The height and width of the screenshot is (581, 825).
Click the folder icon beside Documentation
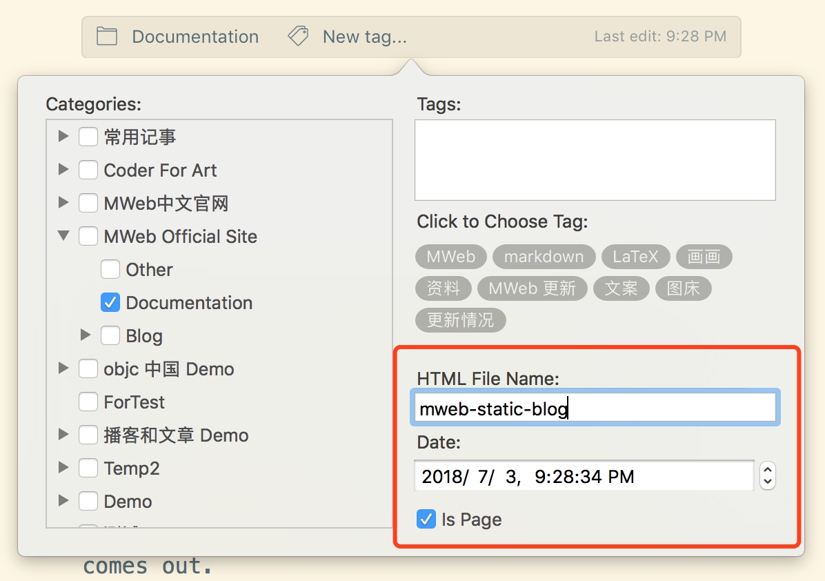click(106, 37)
